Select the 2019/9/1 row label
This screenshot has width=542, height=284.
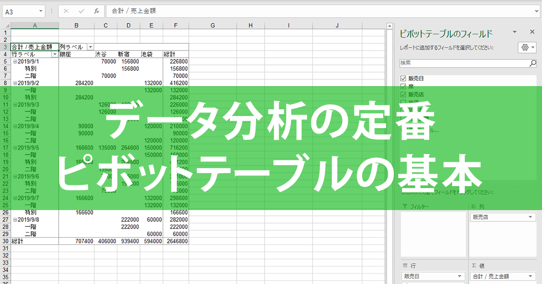click(x=28, y=61)
